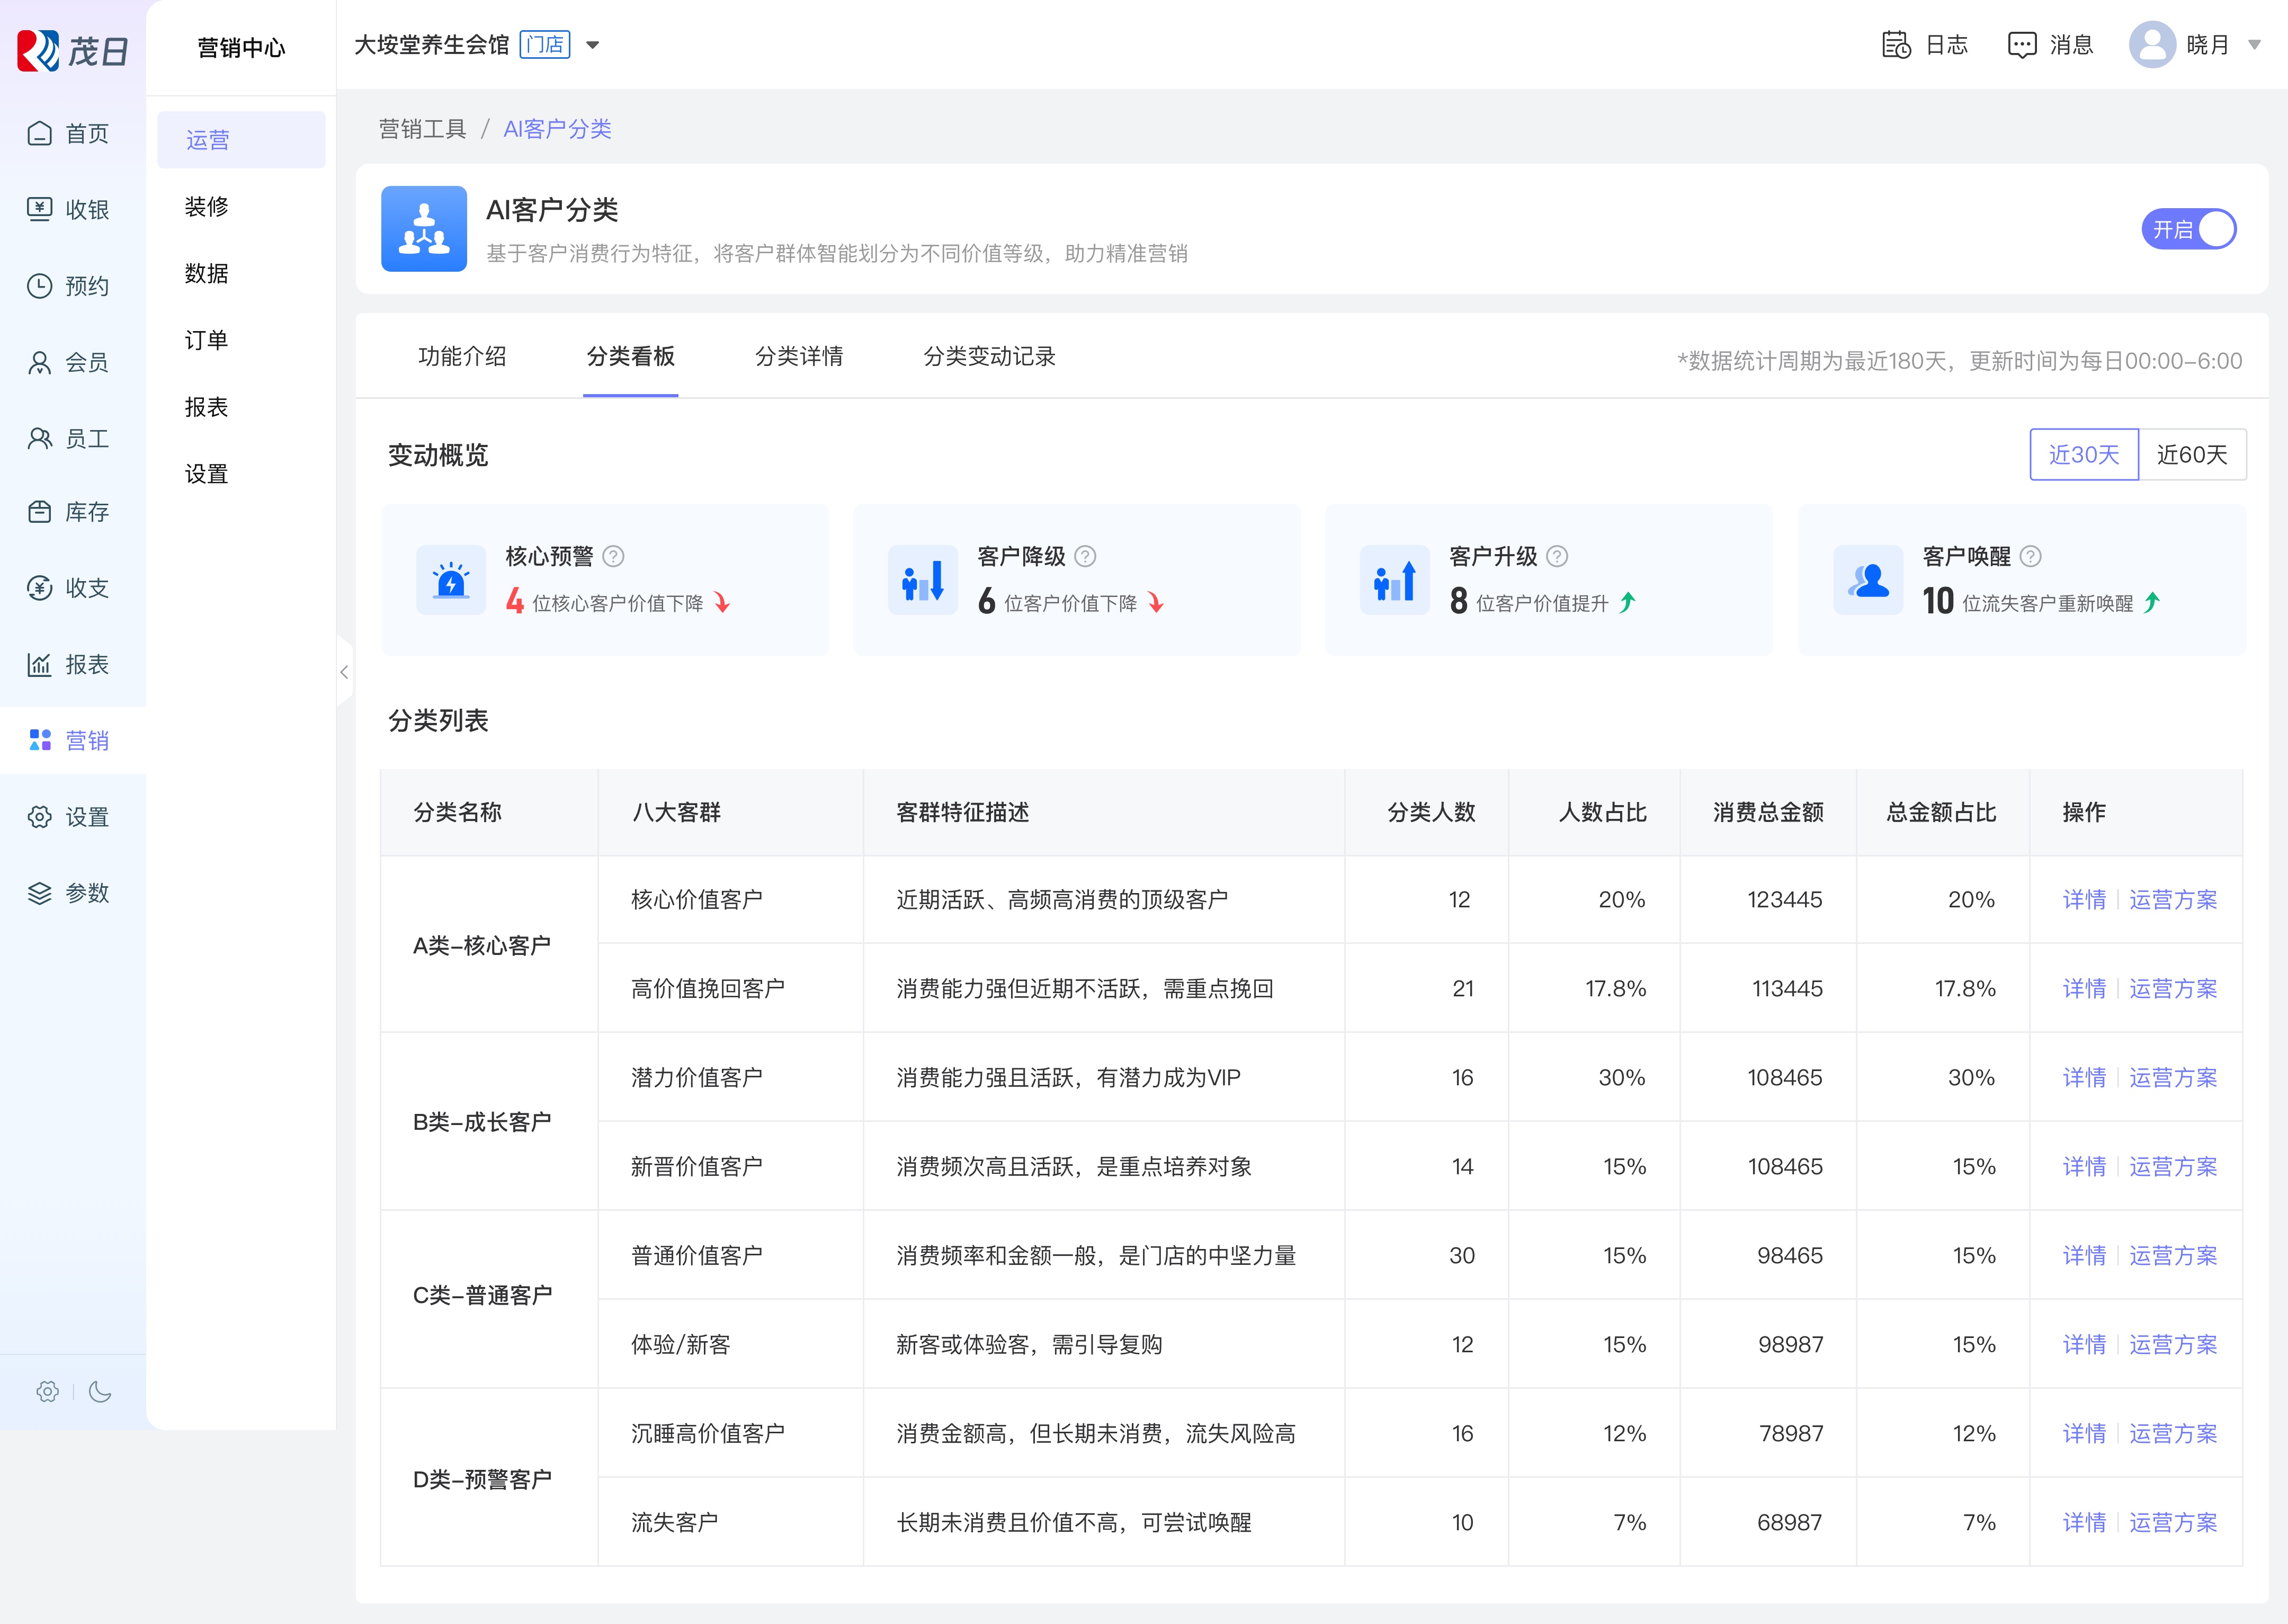This screenshot has height=1624, width=2288.
Task: Open the 晓月 user account dropdown arrow
Action: (x=2254, y=45)
